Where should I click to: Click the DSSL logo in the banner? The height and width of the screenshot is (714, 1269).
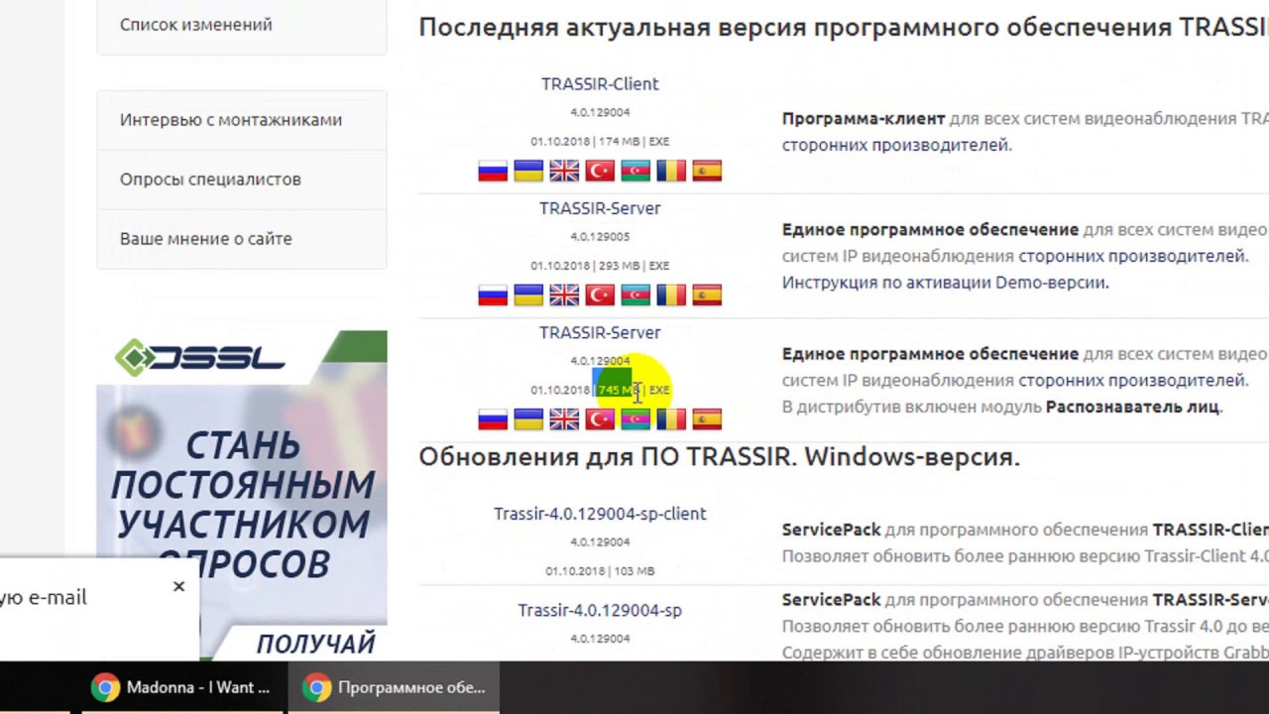coord(199,358)
